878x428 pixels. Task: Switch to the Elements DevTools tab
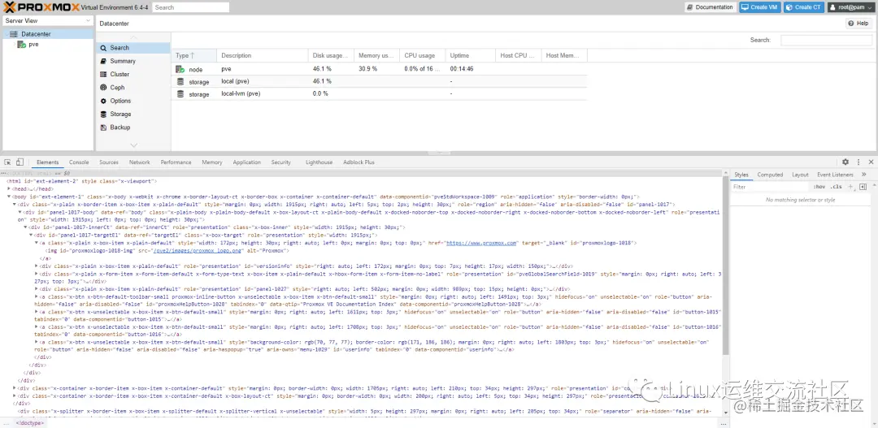point(48,162)
